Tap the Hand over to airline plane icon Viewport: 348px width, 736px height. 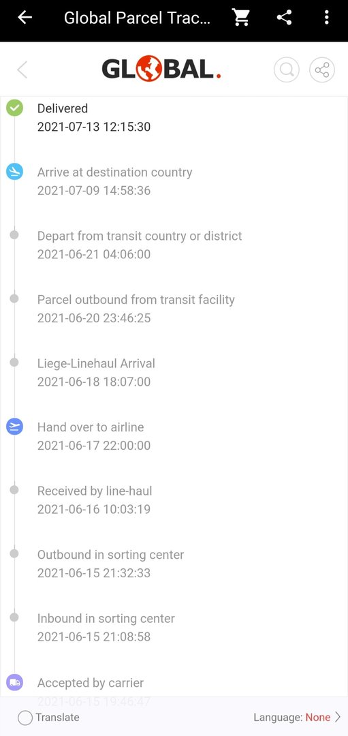[14, 427]
